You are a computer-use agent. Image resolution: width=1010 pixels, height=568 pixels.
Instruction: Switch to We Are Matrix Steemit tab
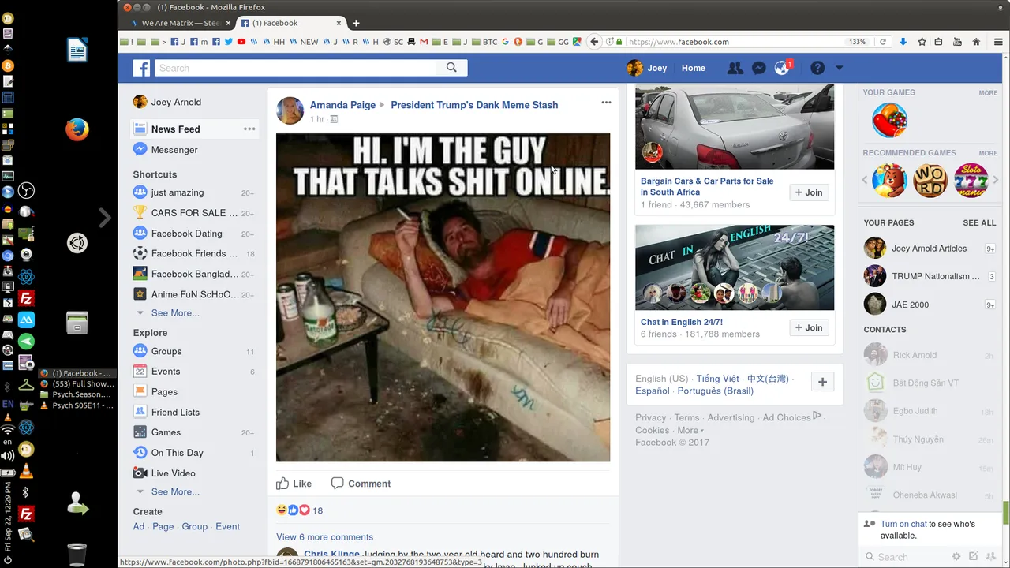(181, 23)
